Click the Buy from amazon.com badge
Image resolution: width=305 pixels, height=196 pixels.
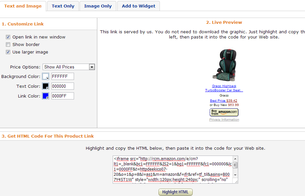224,112
